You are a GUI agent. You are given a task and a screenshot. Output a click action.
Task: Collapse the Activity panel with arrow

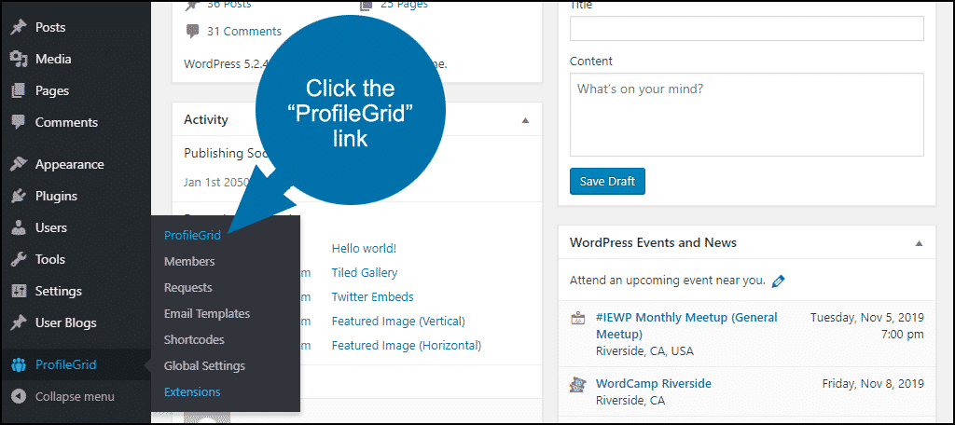[x=525, y=120]
